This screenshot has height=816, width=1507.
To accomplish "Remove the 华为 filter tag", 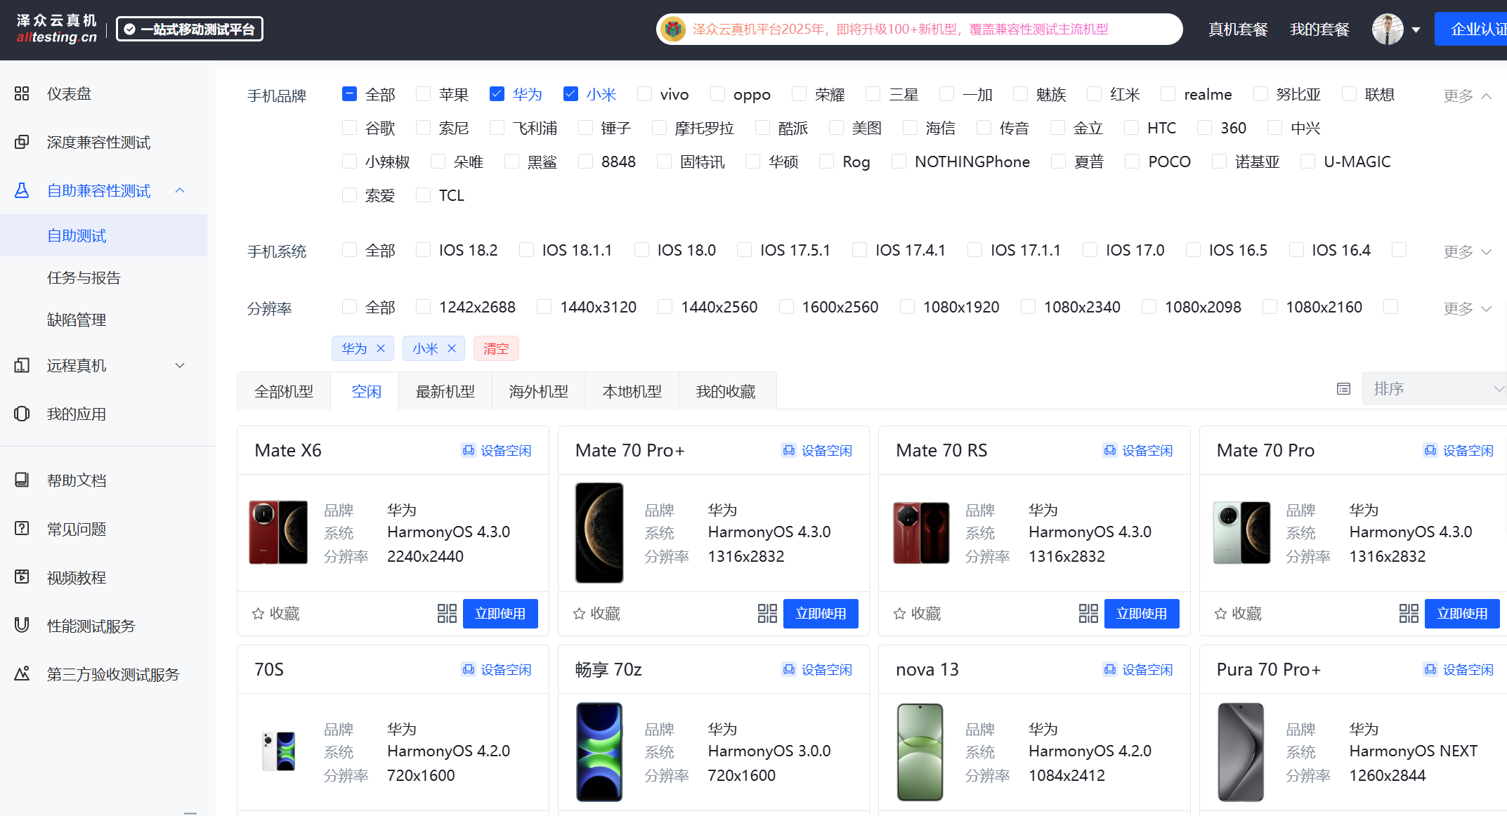I will click(x=381, y=348).
